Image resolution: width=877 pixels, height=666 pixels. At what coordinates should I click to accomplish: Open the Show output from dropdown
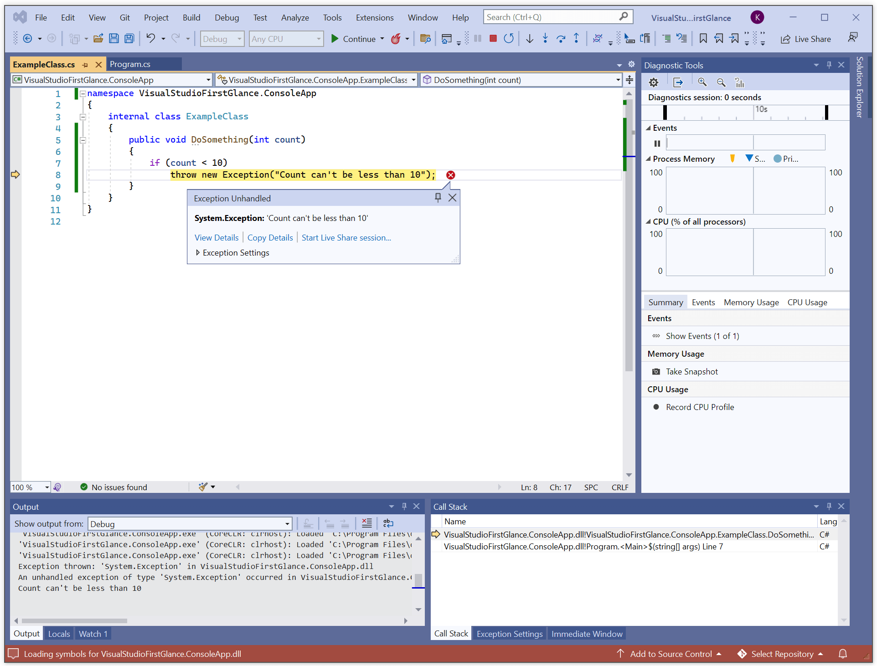point(287,524)
